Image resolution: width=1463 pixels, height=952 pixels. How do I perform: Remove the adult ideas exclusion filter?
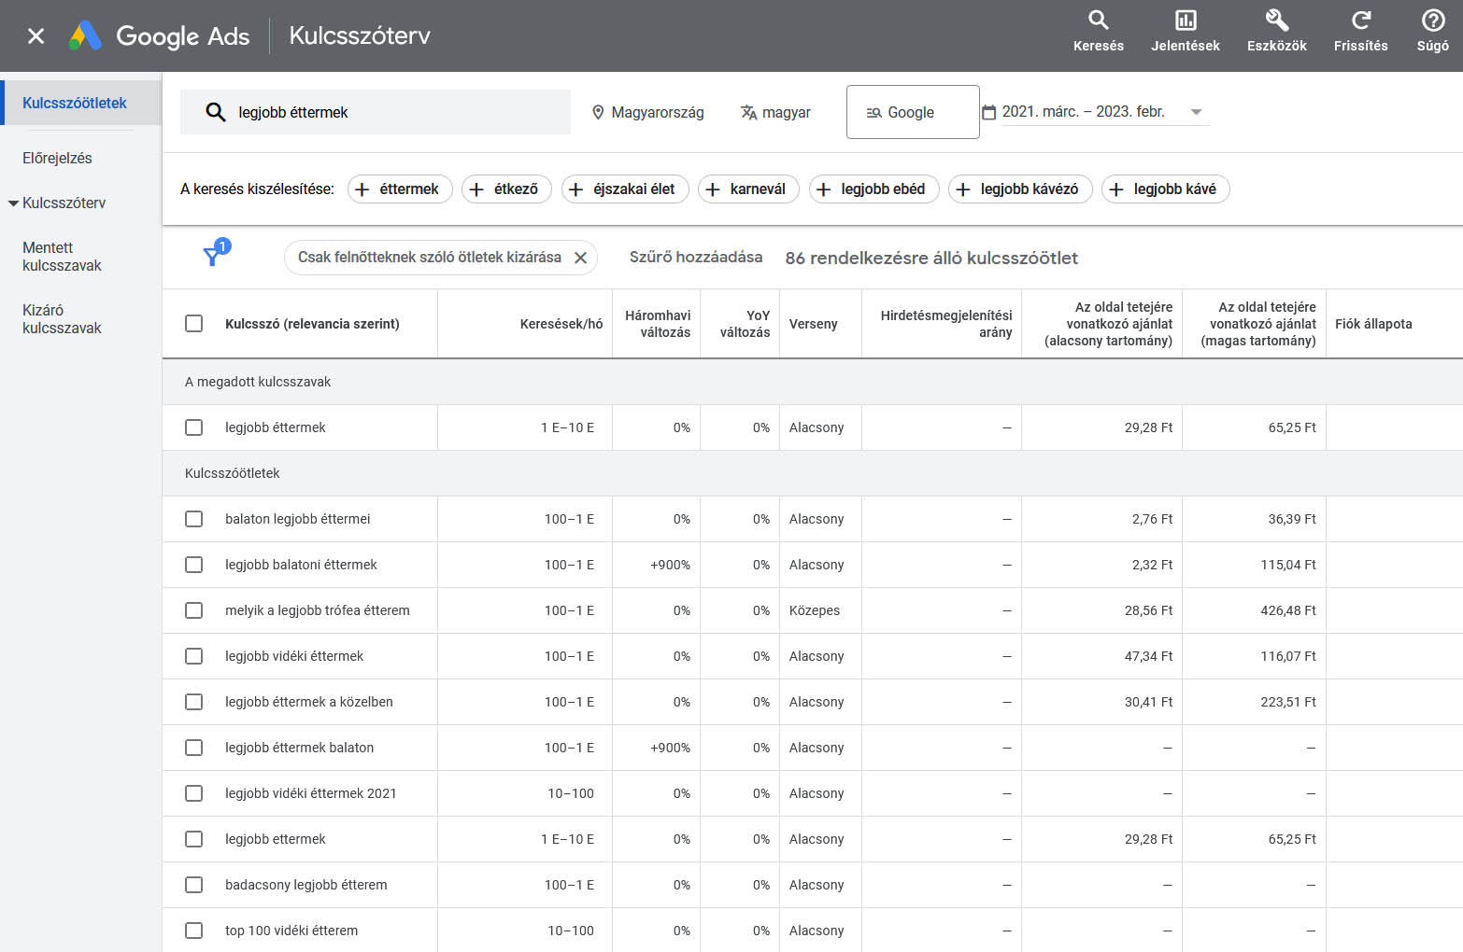[580, 258]
